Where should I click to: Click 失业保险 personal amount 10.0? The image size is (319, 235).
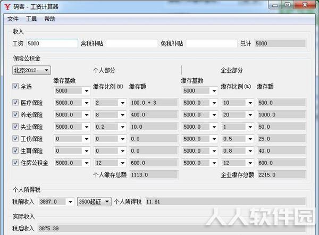(154, 127)
